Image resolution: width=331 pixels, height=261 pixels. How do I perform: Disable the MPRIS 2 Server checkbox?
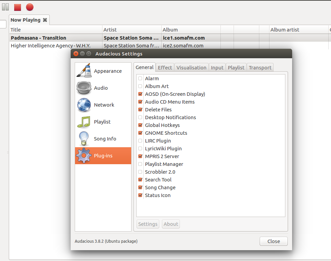click(140, 156)
